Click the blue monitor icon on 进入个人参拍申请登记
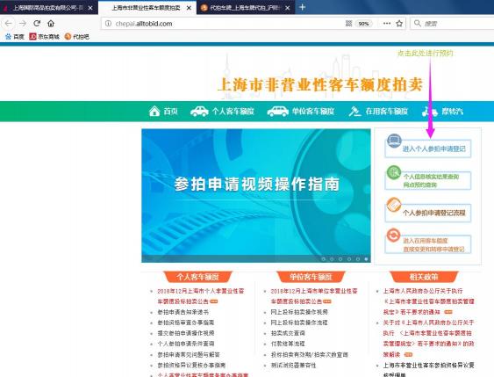This screenshot has width=494, height=377. [x=394, y=141]
